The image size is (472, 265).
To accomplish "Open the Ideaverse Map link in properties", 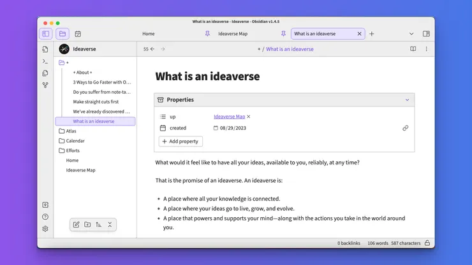I will coord(230,117).
